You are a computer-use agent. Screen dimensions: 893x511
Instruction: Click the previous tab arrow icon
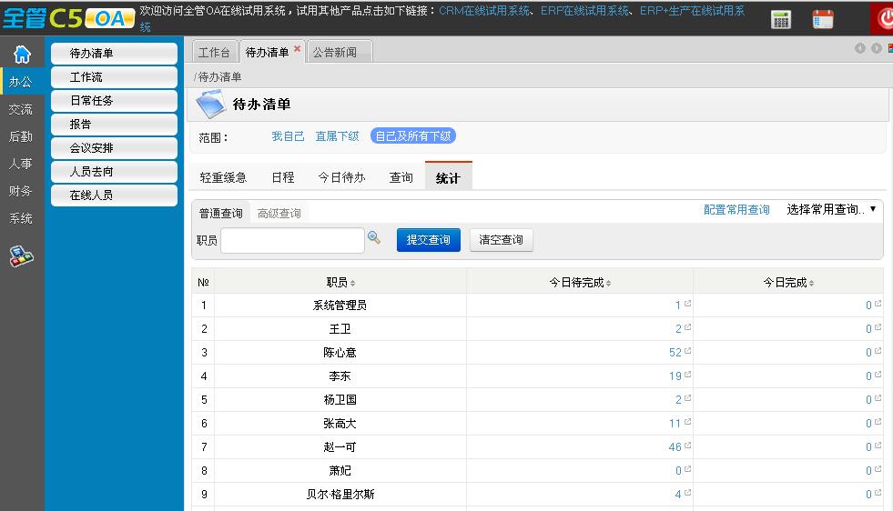860,48
